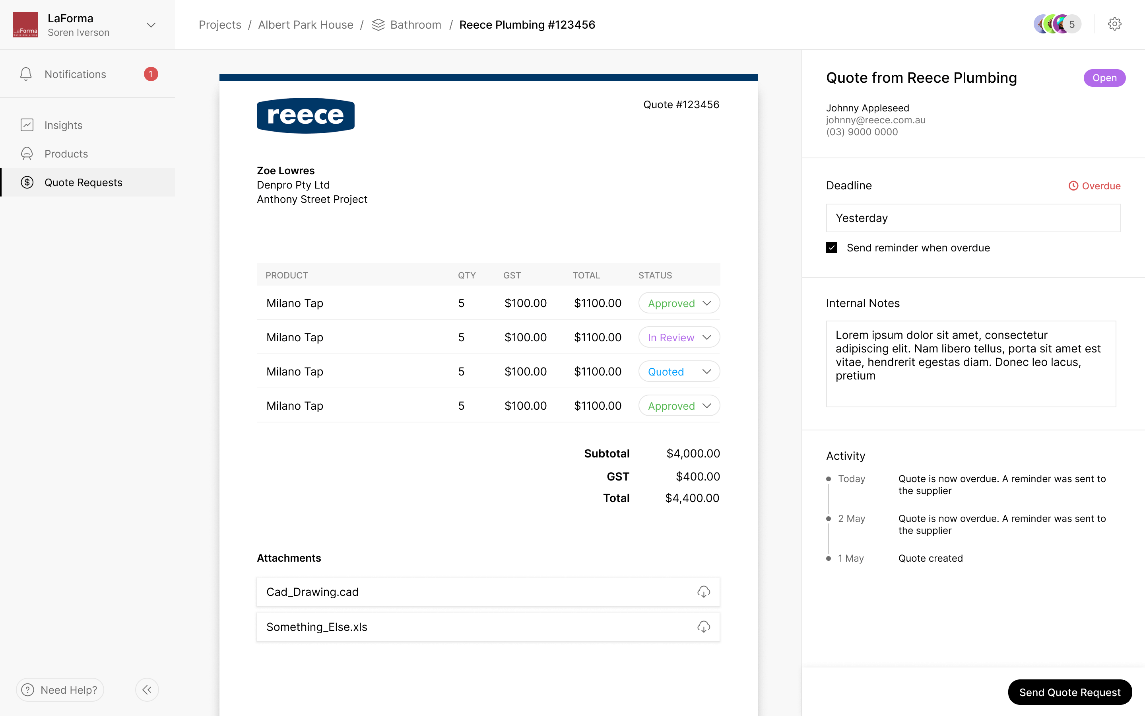Viewport: 1145px width, 716px height.
Task: Download the Something_Else.xls attachment
Action: (x=704, y=627)
